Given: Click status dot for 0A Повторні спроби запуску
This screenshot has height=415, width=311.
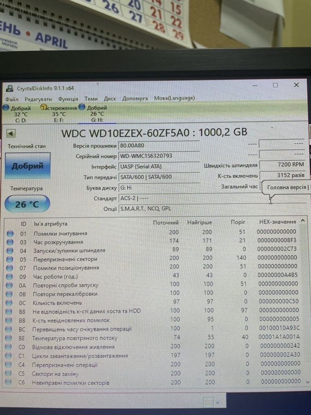Looking at the screenshot, I should 9,285.
